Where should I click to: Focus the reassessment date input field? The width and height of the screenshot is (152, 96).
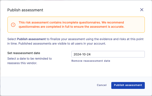pos(108,54)
